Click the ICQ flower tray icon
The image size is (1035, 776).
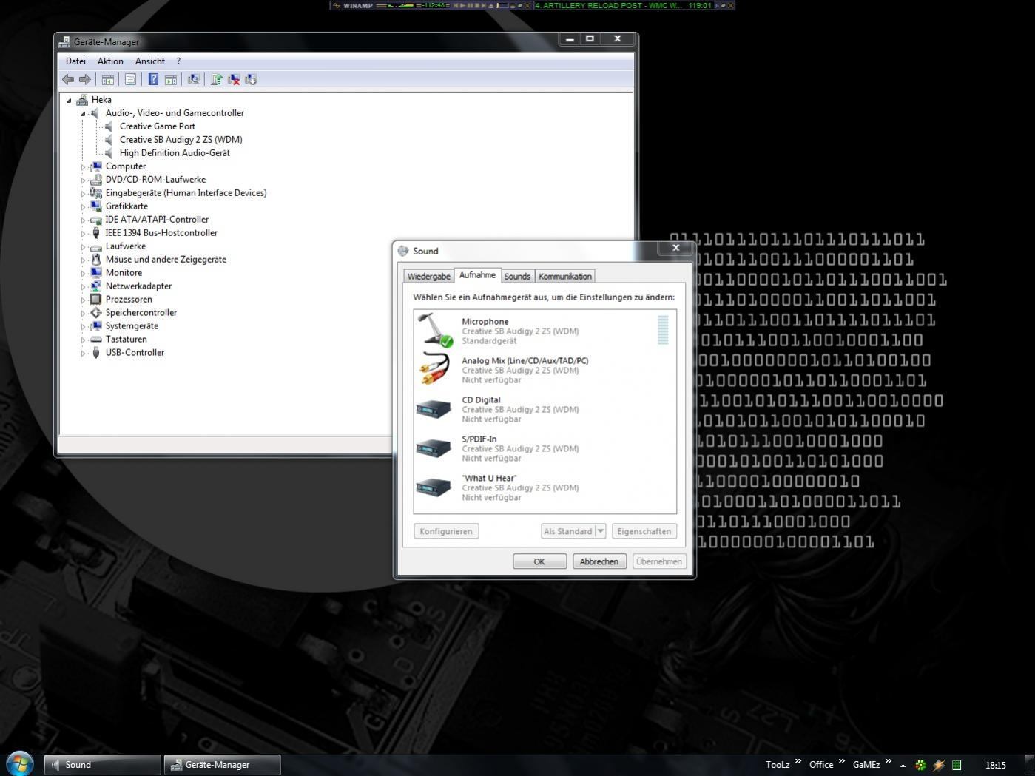coord(920,765)
